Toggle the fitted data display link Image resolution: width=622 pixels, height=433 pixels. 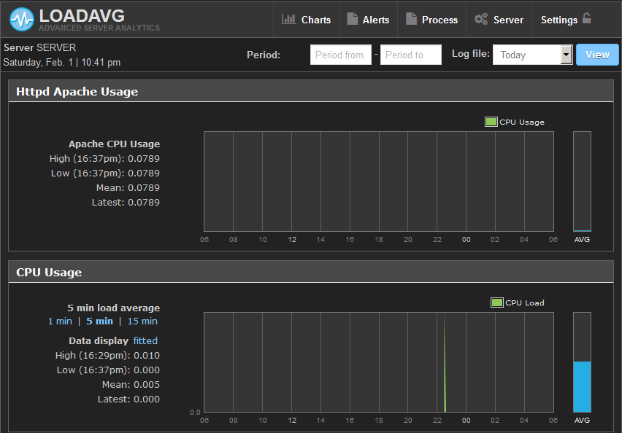pyautogui.click(x=145, y=340)
